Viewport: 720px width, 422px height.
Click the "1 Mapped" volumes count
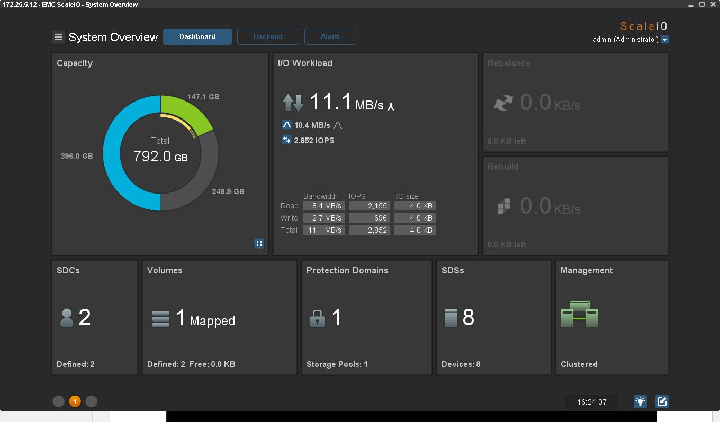(x=205, y=318)
